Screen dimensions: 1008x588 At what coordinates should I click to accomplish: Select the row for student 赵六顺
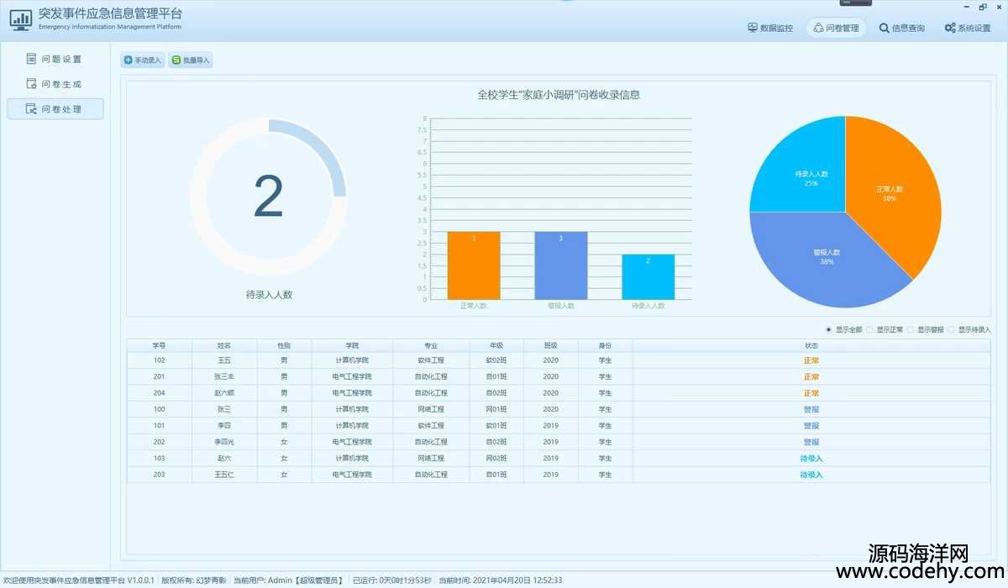[x=559, y=393]
